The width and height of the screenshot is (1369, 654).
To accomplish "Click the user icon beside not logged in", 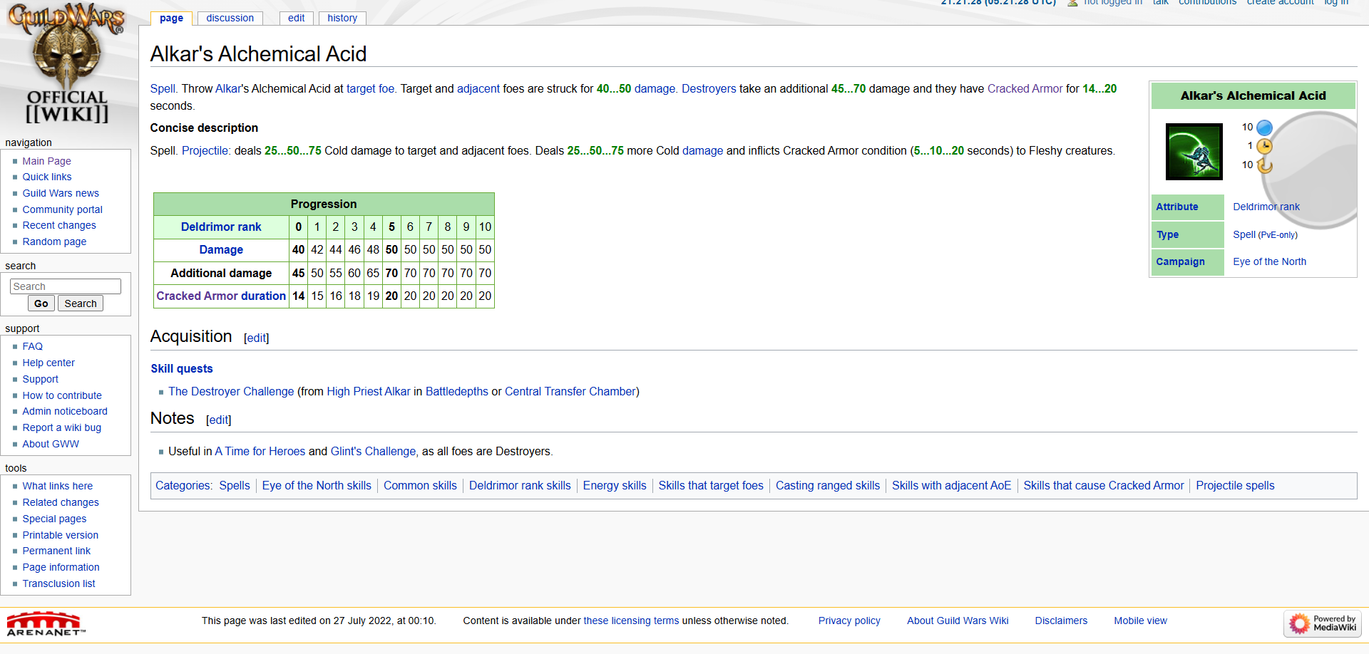I will point(1072,3).
